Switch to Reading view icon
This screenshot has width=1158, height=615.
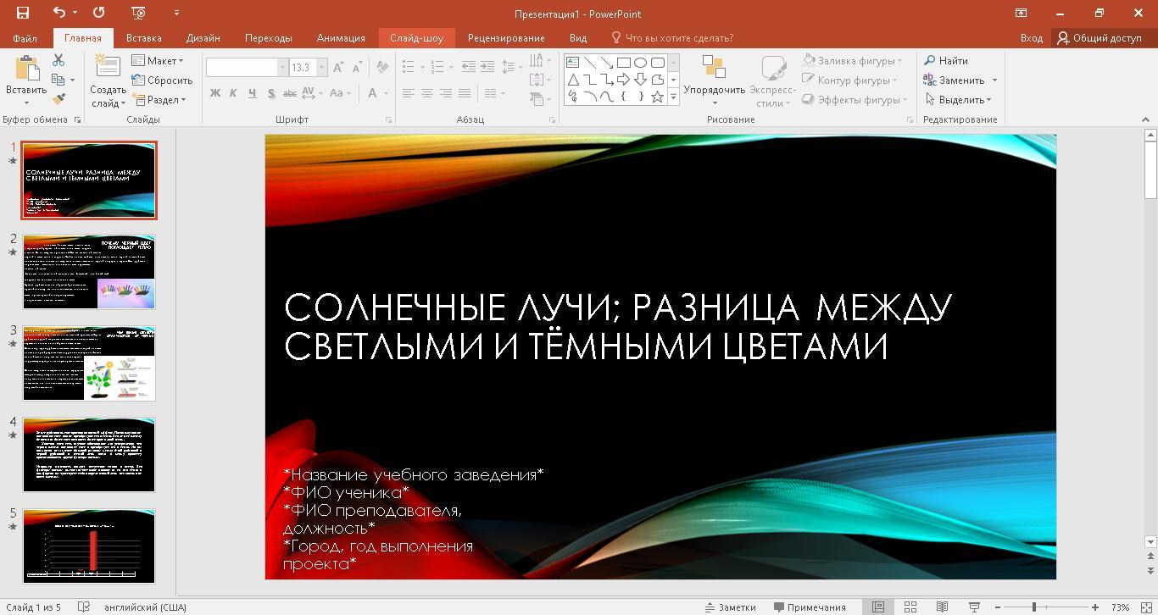coord(942,607)
